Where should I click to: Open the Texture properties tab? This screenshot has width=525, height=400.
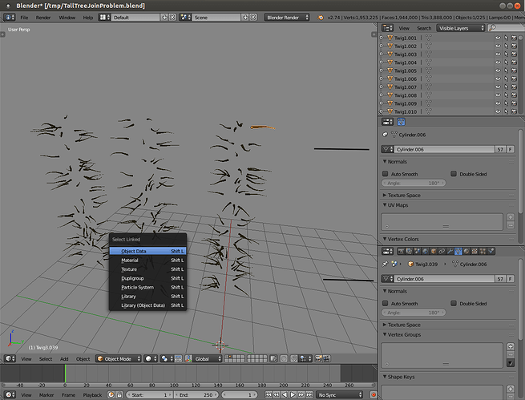coord(475,251)
